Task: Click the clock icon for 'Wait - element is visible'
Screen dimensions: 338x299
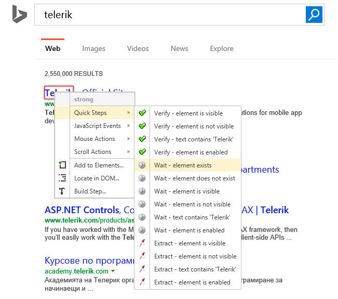Action: pyautogui.click(x=142, y=191)
